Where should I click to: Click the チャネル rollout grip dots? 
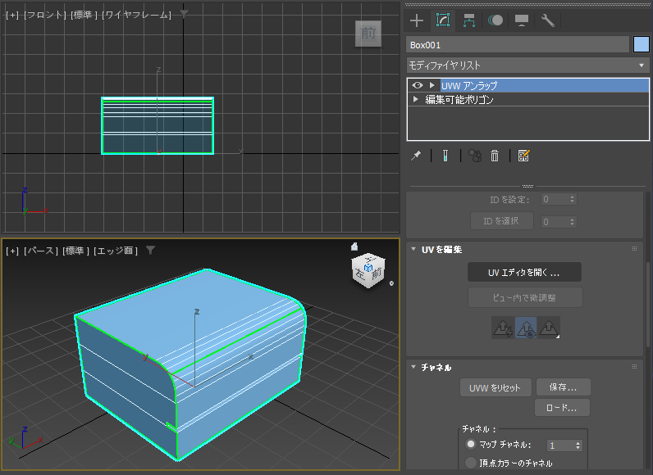[x=634, y=367]
